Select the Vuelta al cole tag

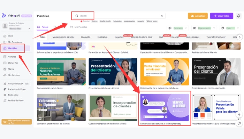(105, 21)
